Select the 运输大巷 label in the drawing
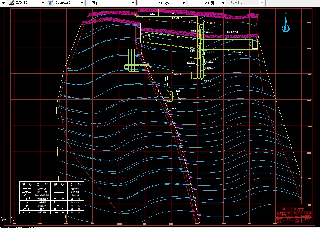 pyautogui.click(x=178, y=74)
